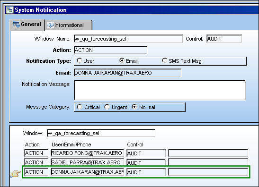The width and height of the screenshot is (259, 187).
Task: Select the RICARDO.FONG@TRAX.AERO row email cell
Action: pyautogui.click(x=88, y=153)
